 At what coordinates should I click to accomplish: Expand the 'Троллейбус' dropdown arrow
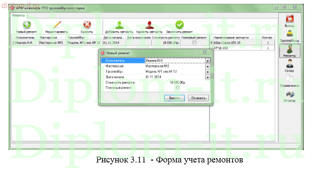click(x=208, y=72)
